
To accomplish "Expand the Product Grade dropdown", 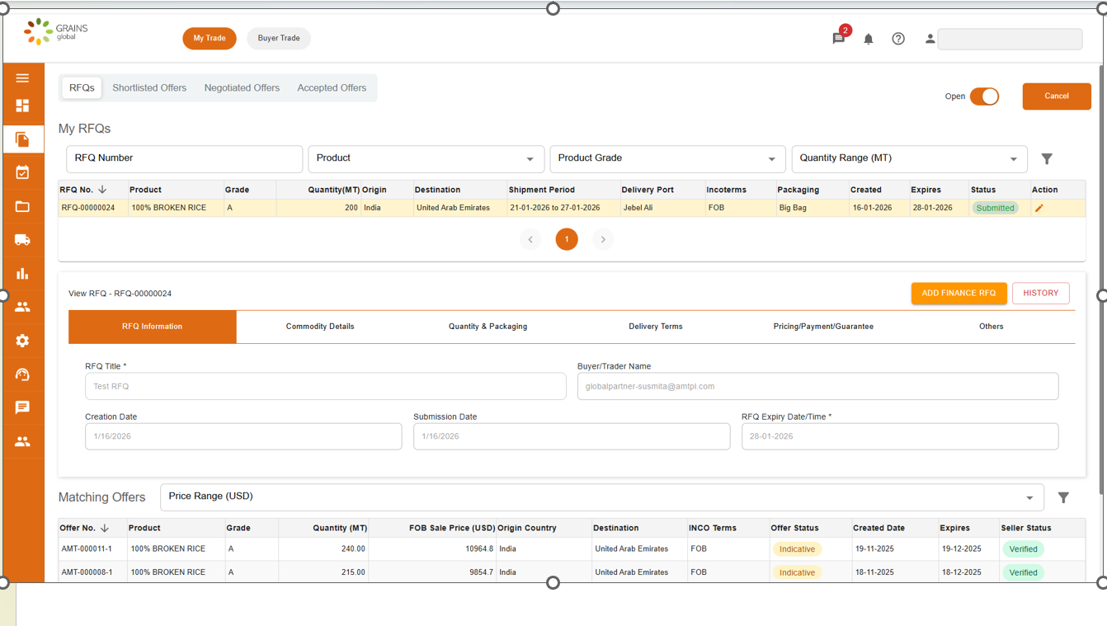I will 667,158.
